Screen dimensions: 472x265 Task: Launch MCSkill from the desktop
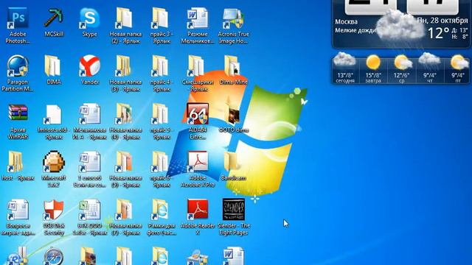(x=54, y=22)
